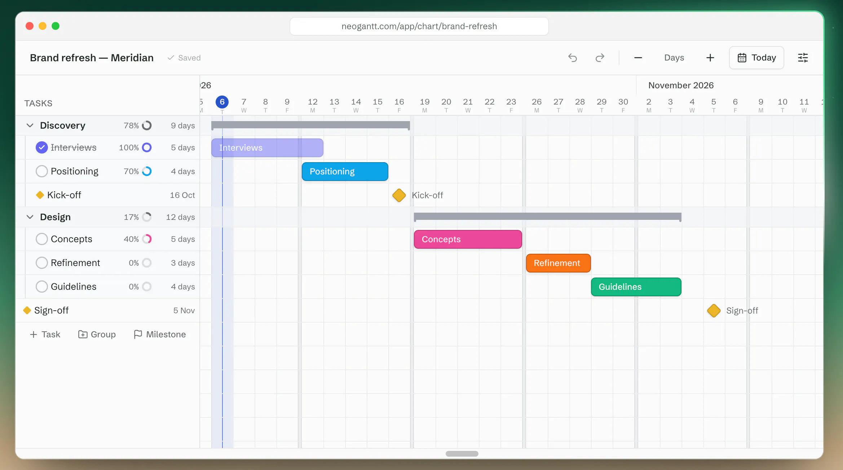
Task: Click the horizontal scrollbar thumb
Action: 462,454
